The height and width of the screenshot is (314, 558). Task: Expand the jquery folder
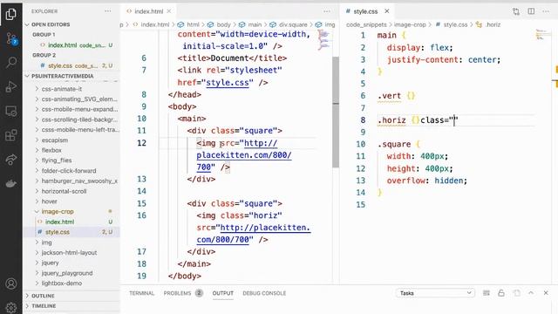[50, 263]
